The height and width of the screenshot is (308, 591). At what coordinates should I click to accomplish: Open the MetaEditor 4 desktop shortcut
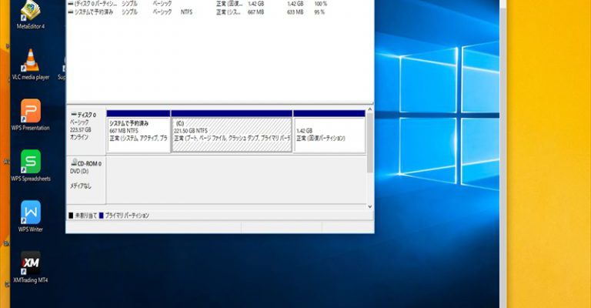[x=31, y=15]
